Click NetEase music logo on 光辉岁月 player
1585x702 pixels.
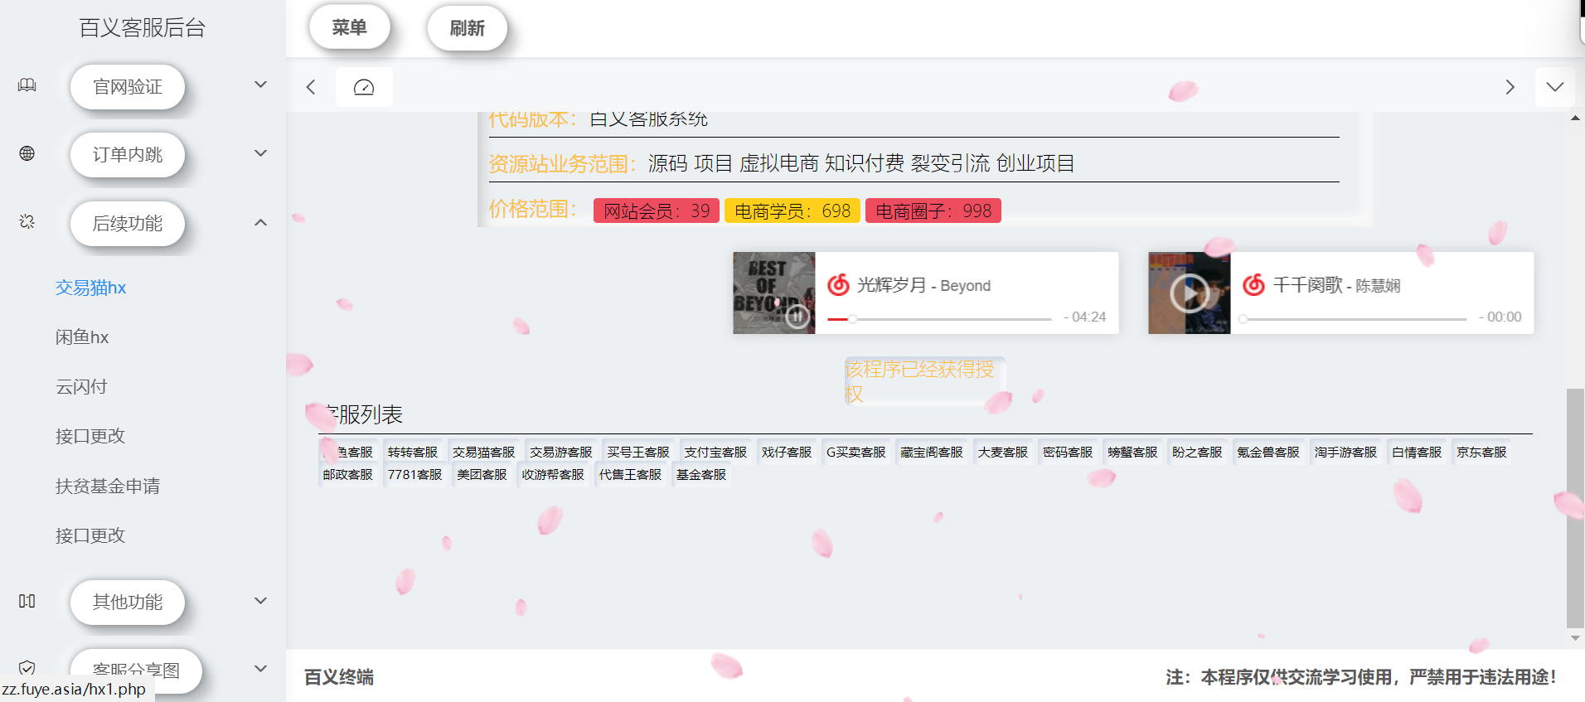click(x=839, y=285)
